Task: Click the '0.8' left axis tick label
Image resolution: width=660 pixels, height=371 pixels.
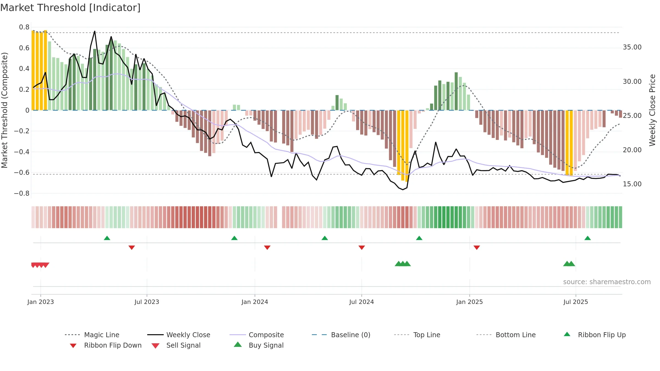Action: tap(24, 27)
